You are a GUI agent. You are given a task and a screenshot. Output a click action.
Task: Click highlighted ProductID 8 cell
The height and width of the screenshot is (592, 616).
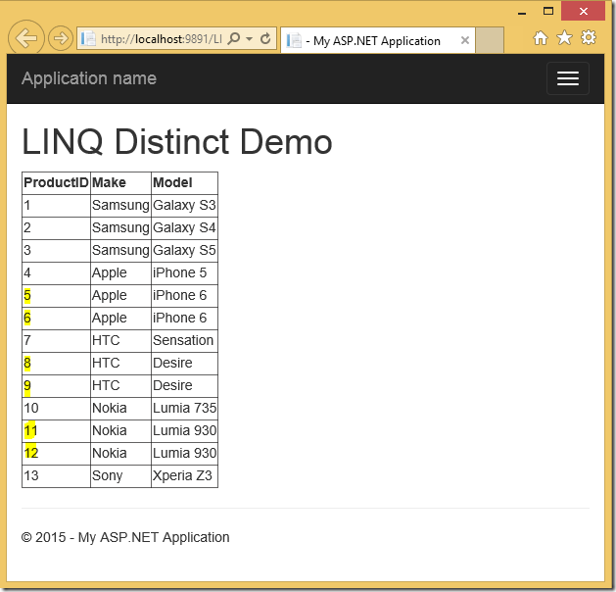56,364
